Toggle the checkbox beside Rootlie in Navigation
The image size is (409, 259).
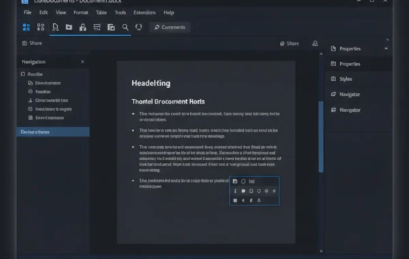[23, 74]
